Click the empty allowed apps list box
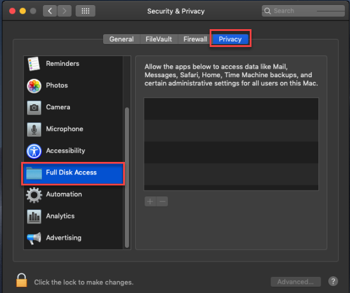Viewport: 350px width, 293px height. click(231, 144)
